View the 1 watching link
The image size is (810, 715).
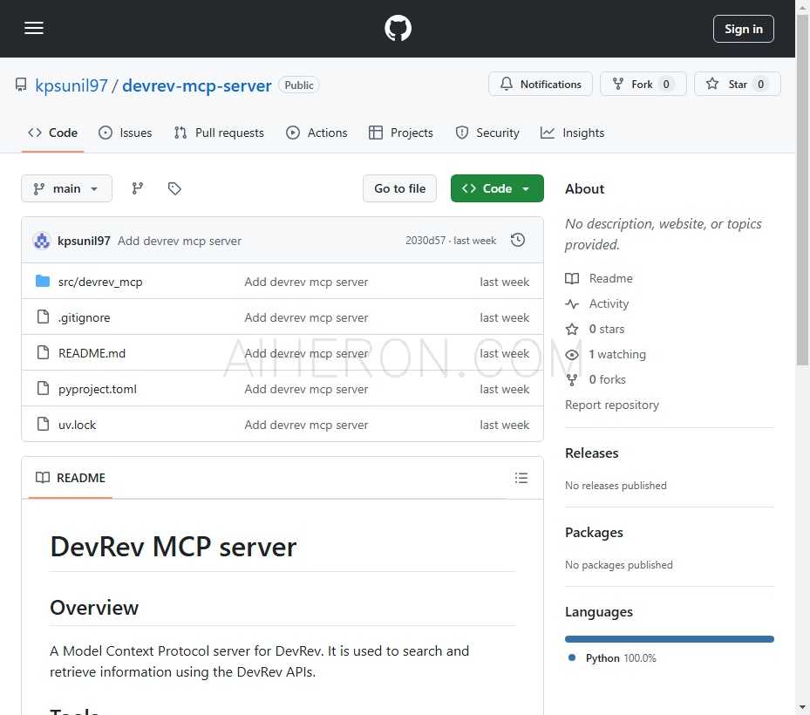tap(605, 354)
